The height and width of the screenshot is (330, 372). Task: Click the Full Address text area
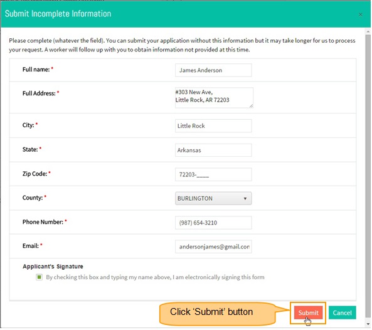click(214, 97)
